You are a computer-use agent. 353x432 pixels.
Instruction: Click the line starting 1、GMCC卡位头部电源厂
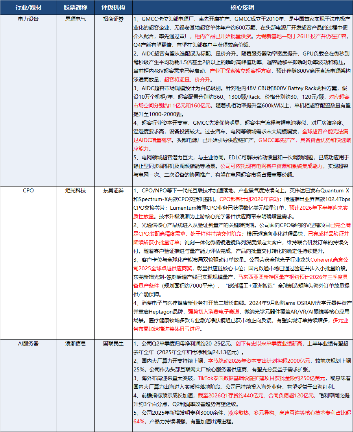coord(242,19)
